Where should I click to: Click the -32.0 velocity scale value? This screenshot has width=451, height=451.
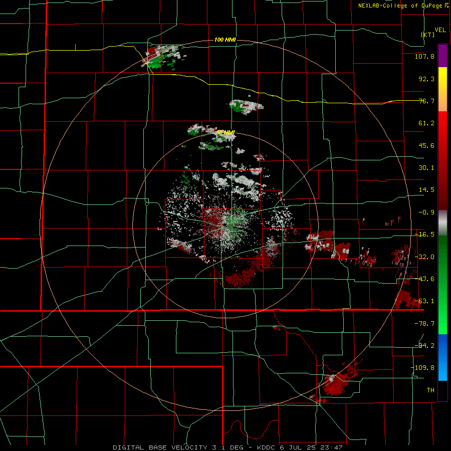pos(424,257)
